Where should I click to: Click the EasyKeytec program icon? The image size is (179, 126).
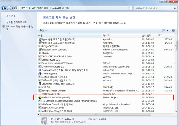(x=40, y=84)
